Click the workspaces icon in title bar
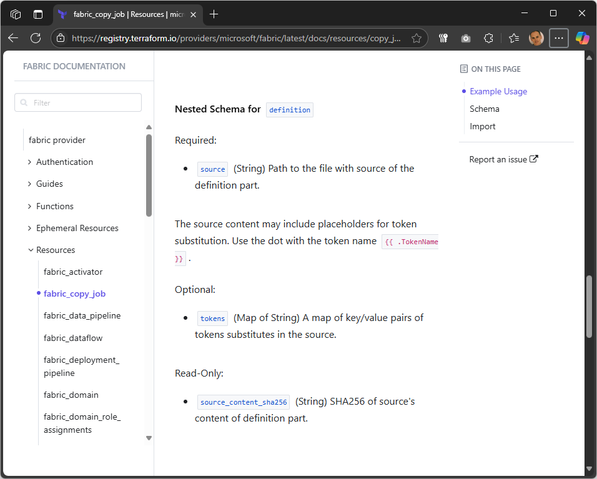597x479 pixels. (15, 14)
